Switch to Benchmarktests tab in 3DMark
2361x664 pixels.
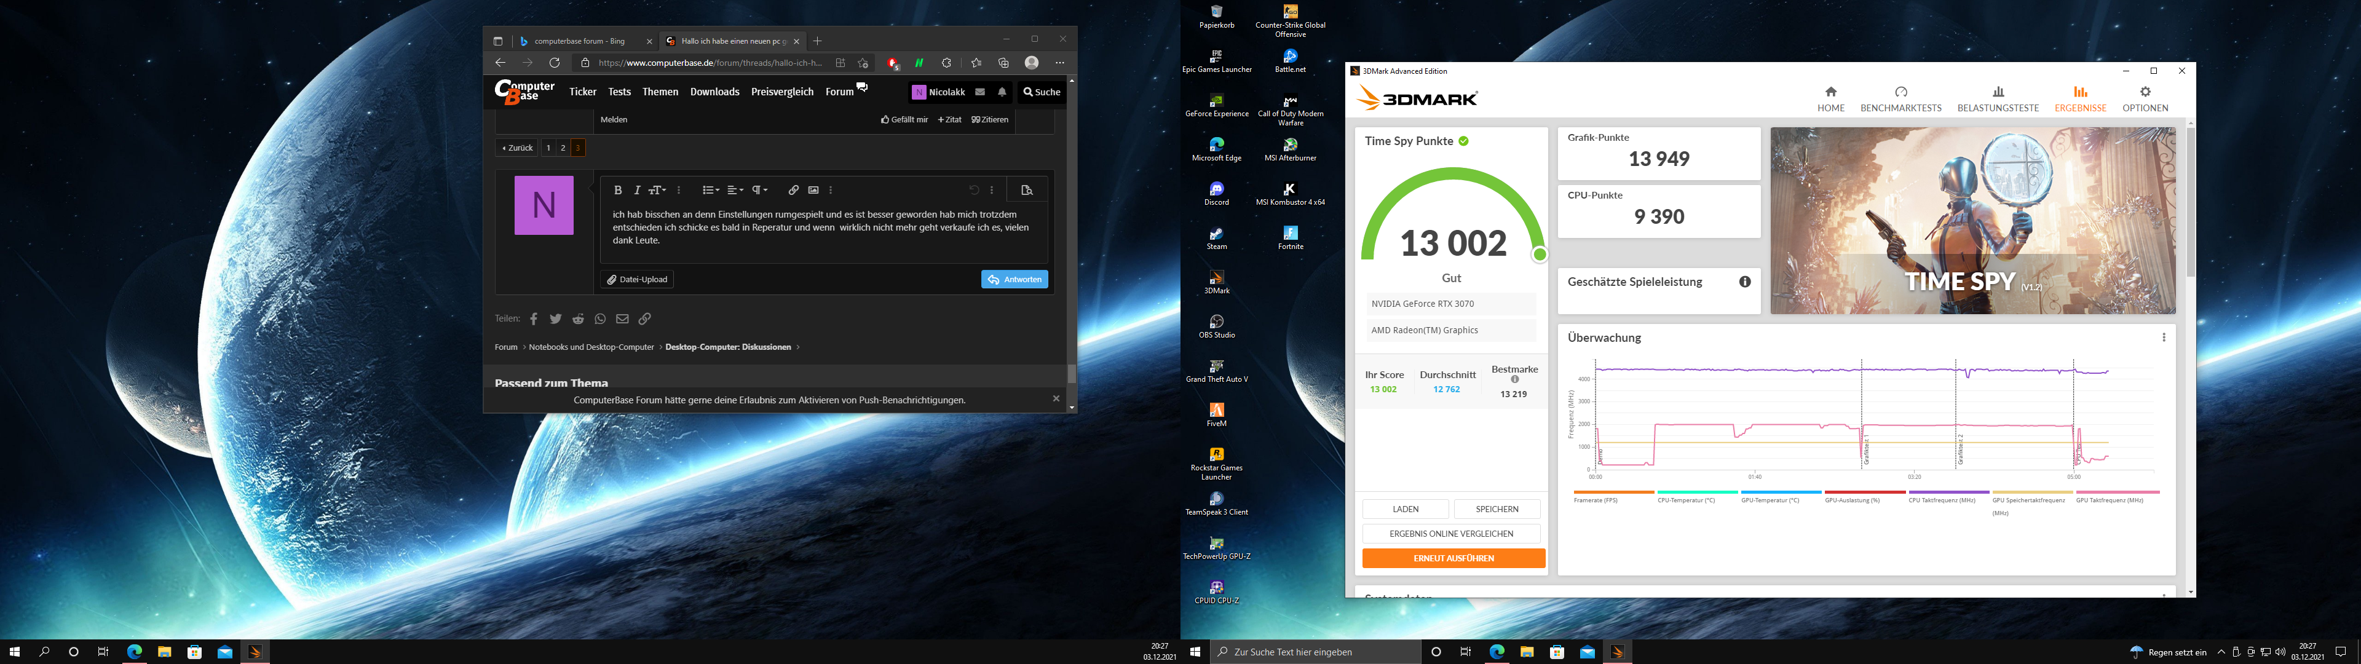[1900, 99]
